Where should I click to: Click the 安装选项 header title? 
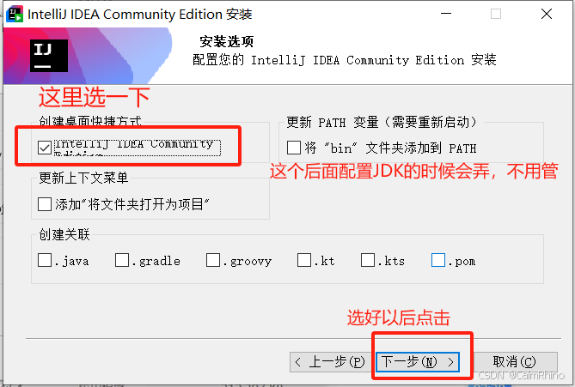[227, 41]
